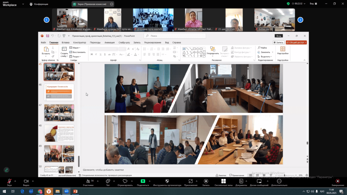347x195 pixels.
Task: Click Создать слайд new slide icon
Action: coord(64,49)
